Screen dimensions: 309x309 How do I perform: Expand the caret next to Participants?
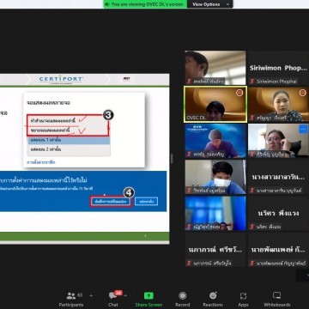(91, 295)
